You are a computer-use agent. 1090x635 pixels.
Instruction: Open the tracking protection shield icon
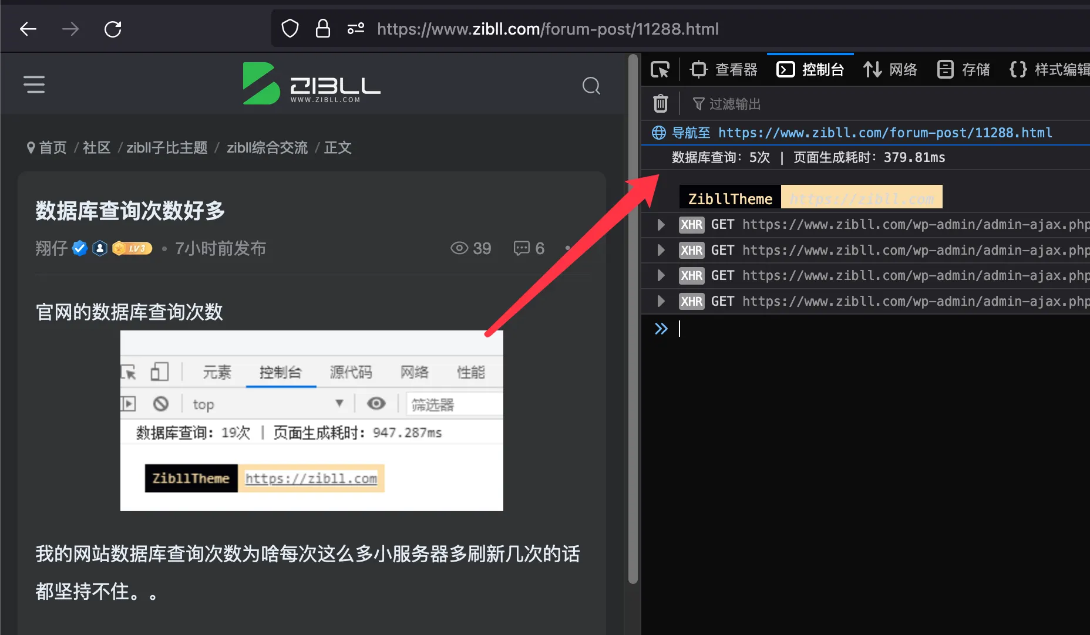click(x=290, y=28)
